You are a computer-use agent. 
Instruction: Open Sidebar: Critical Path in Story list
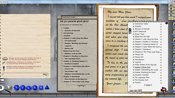coord(143,67)
